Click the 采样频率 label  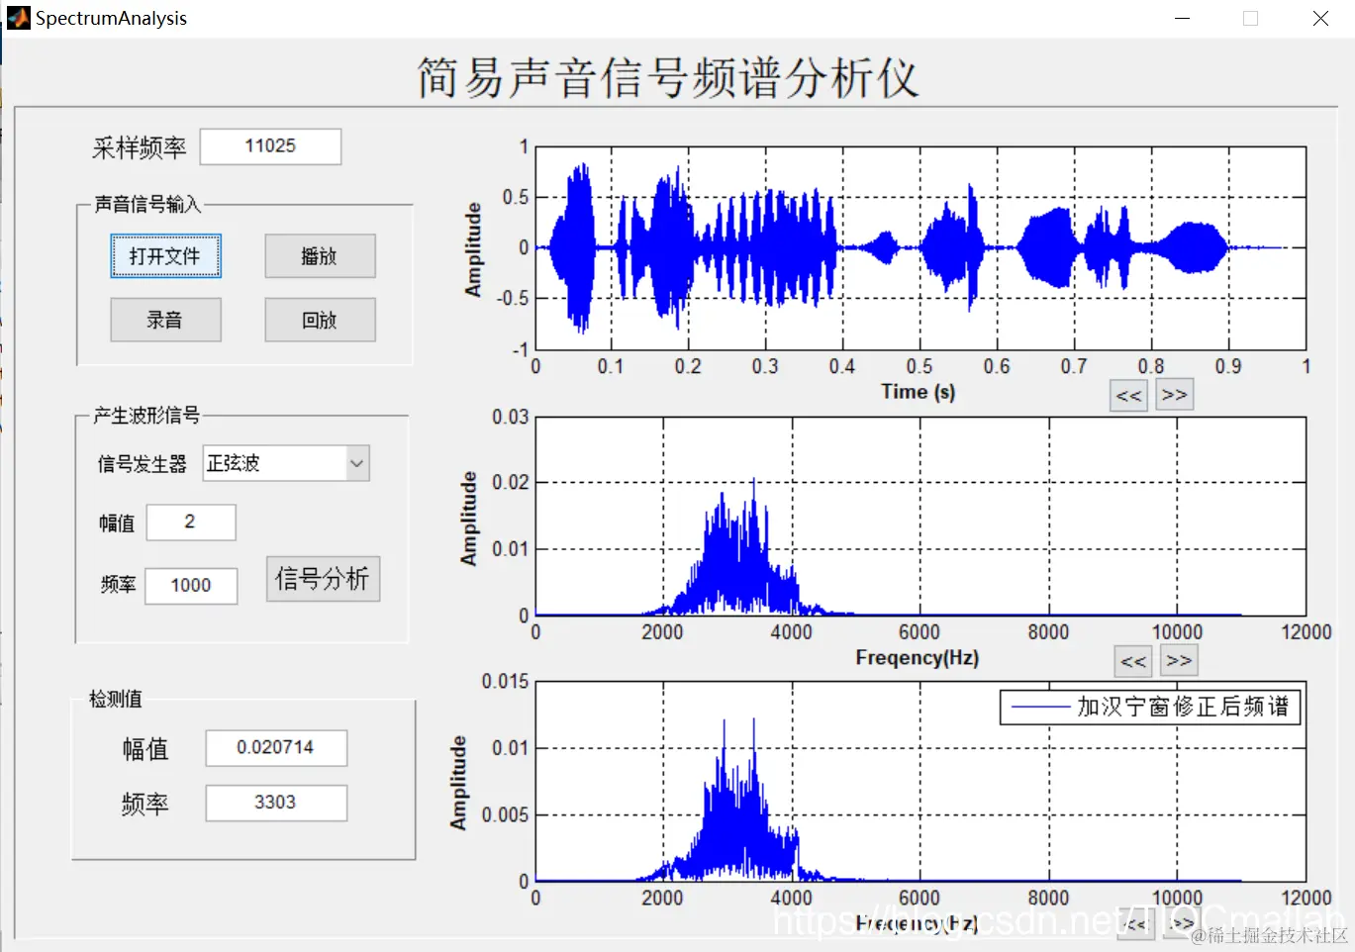coord(140,147)
